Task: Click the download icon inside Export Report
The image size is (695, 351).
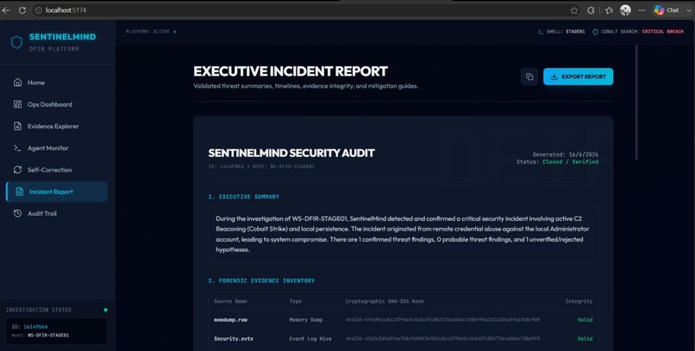Action: coord(554,77)
